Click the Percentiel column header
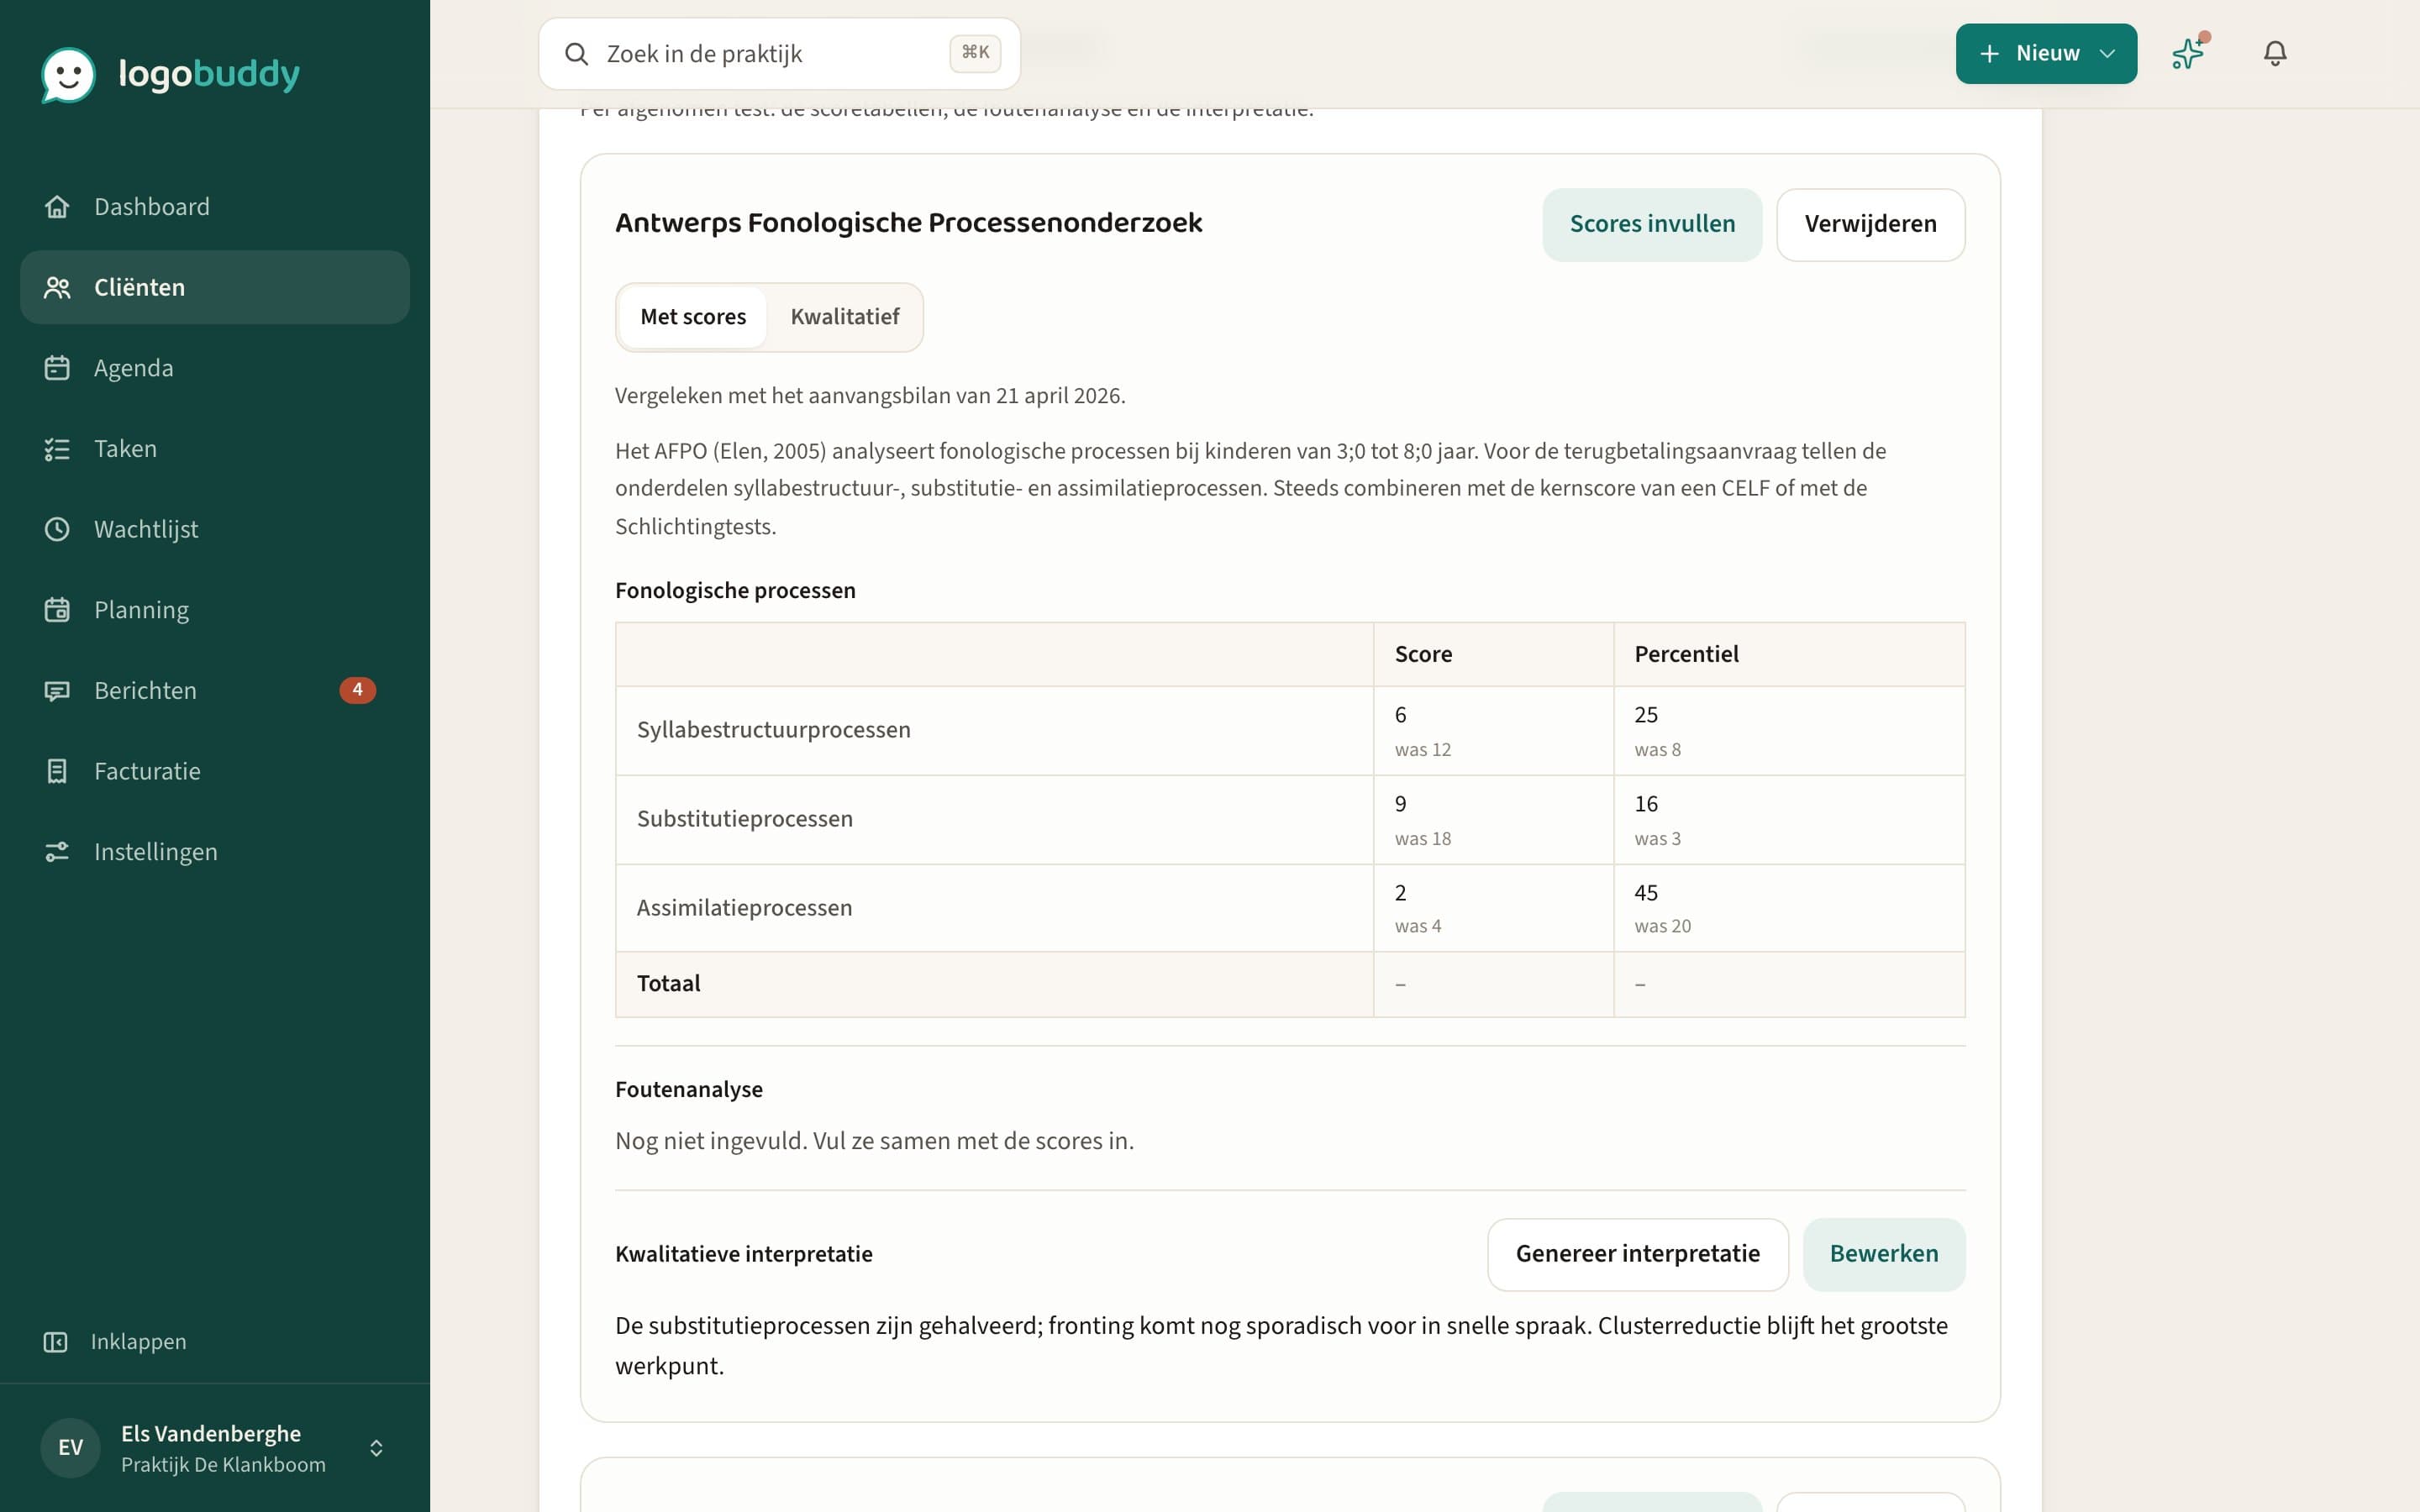 pos(1686,655)
